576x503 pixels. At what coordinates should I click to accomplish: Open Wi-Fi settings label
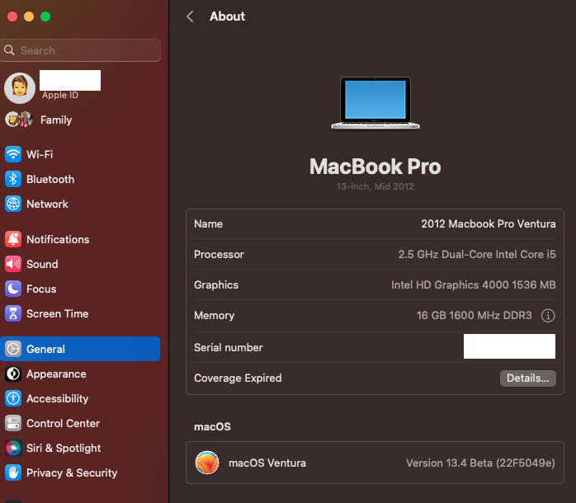tap(40, 154)
